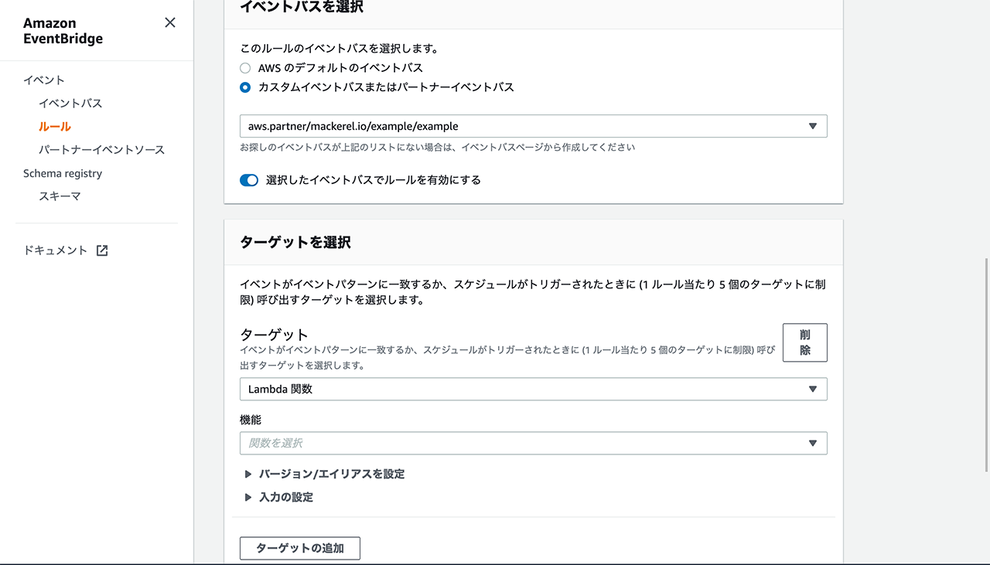Click the イベント section heading in the sidebar
Viewport: 990px width, 565px height.
tap(44, 80)
